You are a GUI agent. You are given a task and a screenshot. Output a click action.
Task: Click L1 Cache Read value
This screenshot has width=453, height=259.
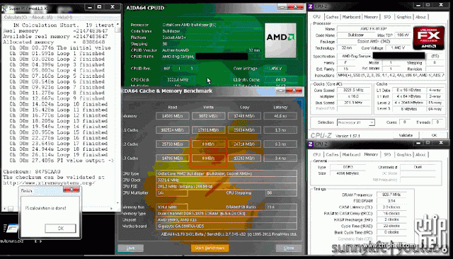[173, 130]
